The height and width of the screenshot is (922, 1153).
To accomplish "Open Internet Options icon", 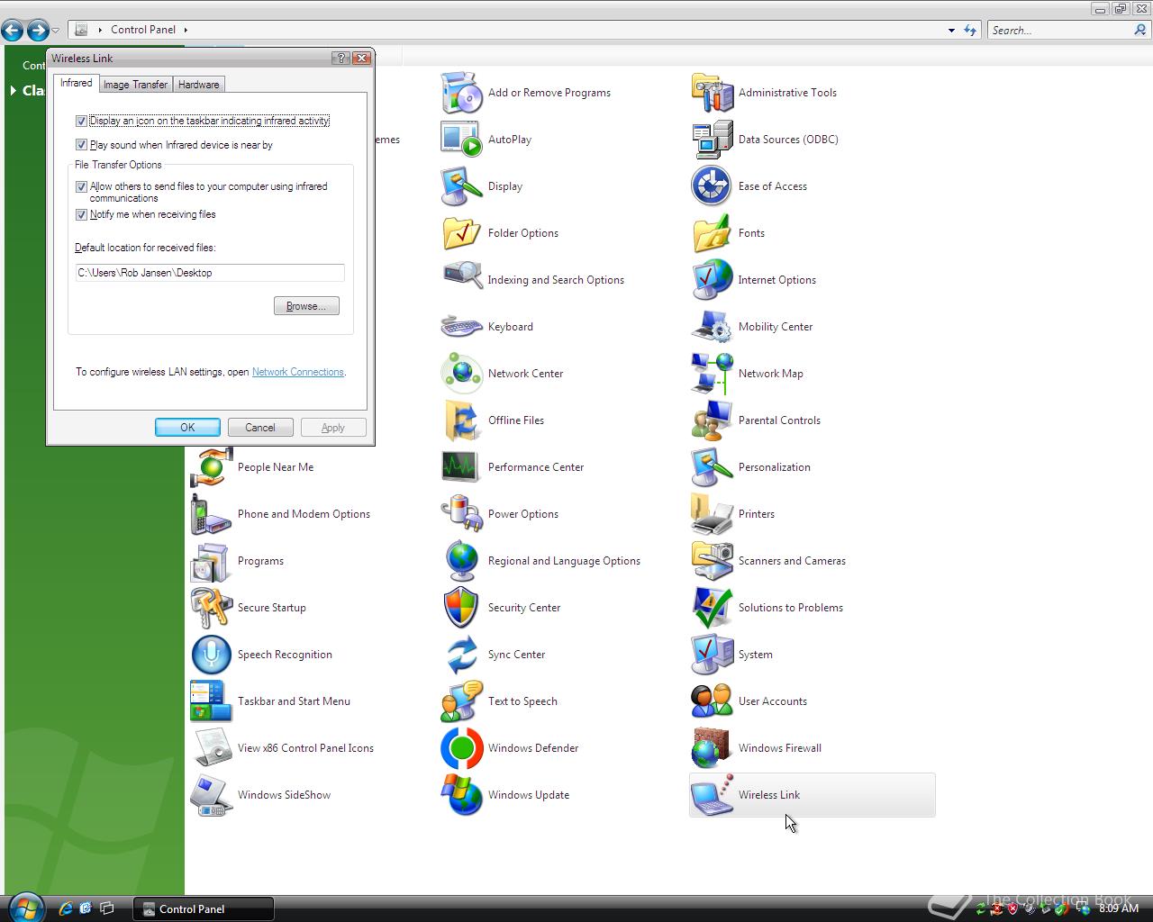I will click(713, 280).
